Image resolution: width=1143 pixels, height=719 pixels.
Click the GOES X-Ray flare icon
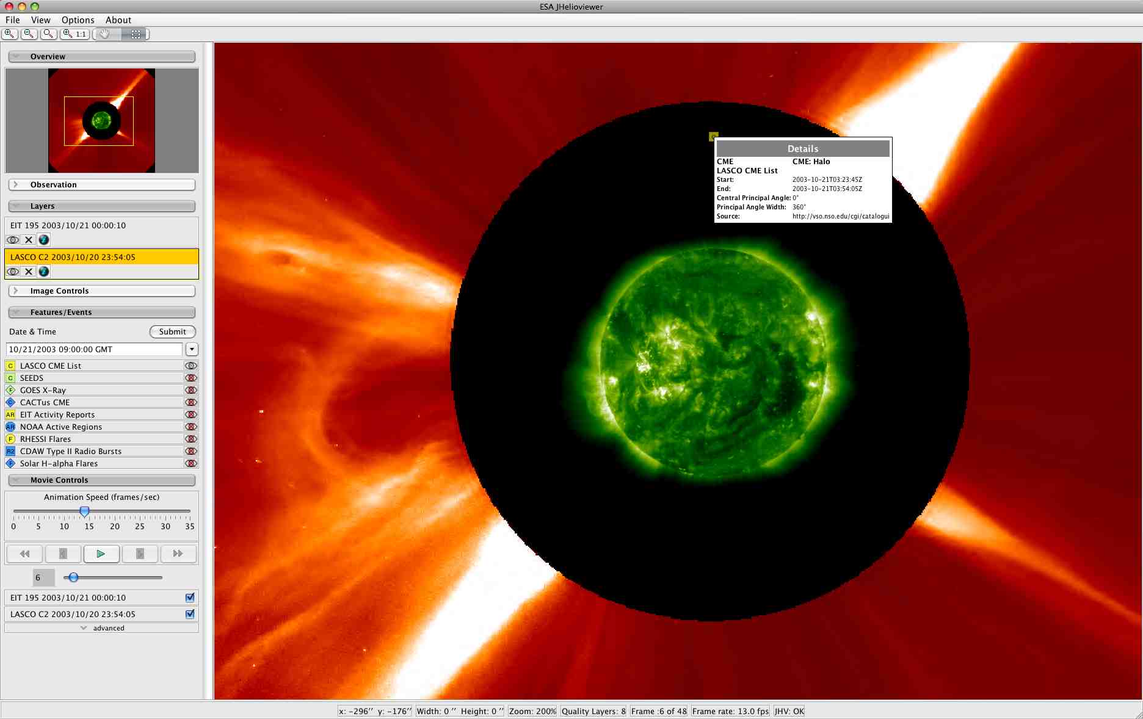tap(10, 390)
